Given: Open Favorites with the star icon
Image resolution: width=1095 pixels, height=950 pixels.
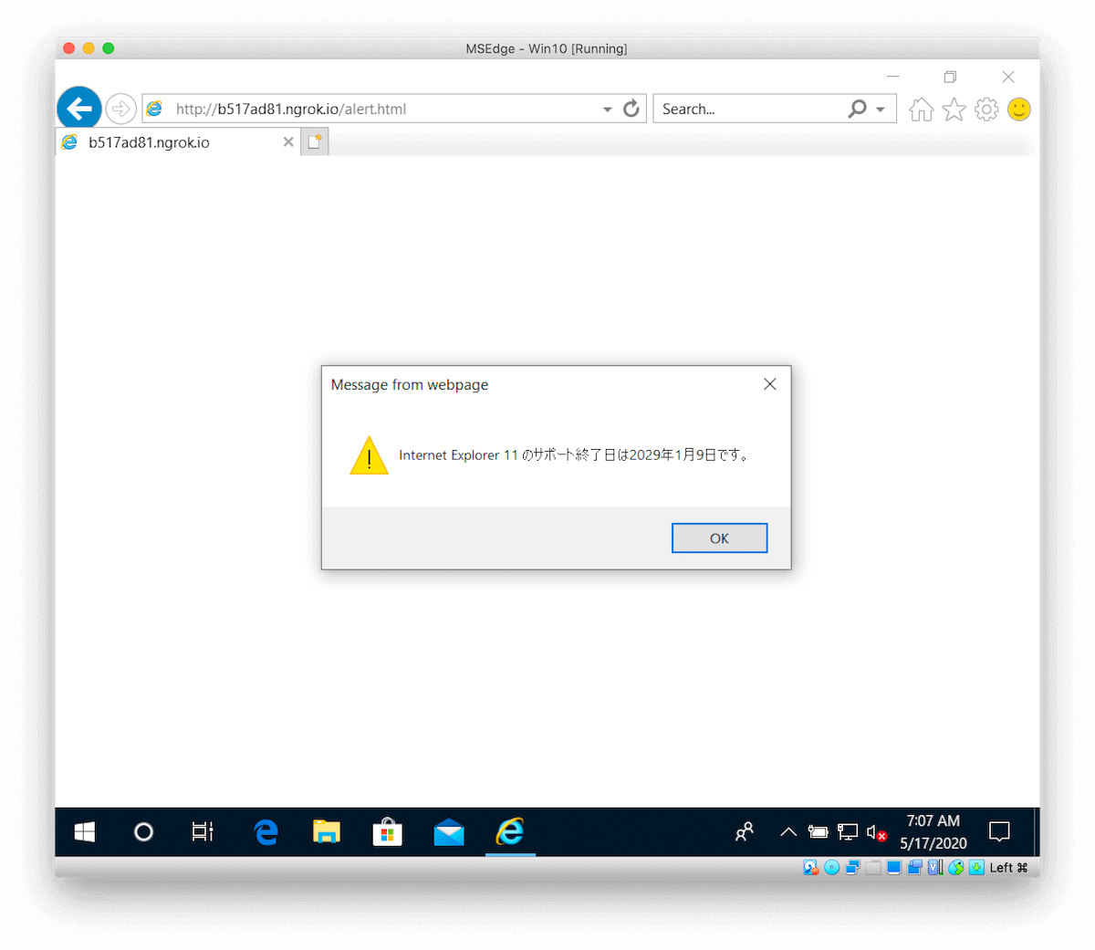Looking at the screenshot, I should 954,110.
